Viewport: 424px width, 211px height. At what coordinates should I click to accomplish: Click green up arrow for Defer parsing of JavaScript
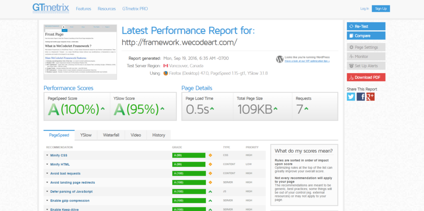(x=210, y=192)
